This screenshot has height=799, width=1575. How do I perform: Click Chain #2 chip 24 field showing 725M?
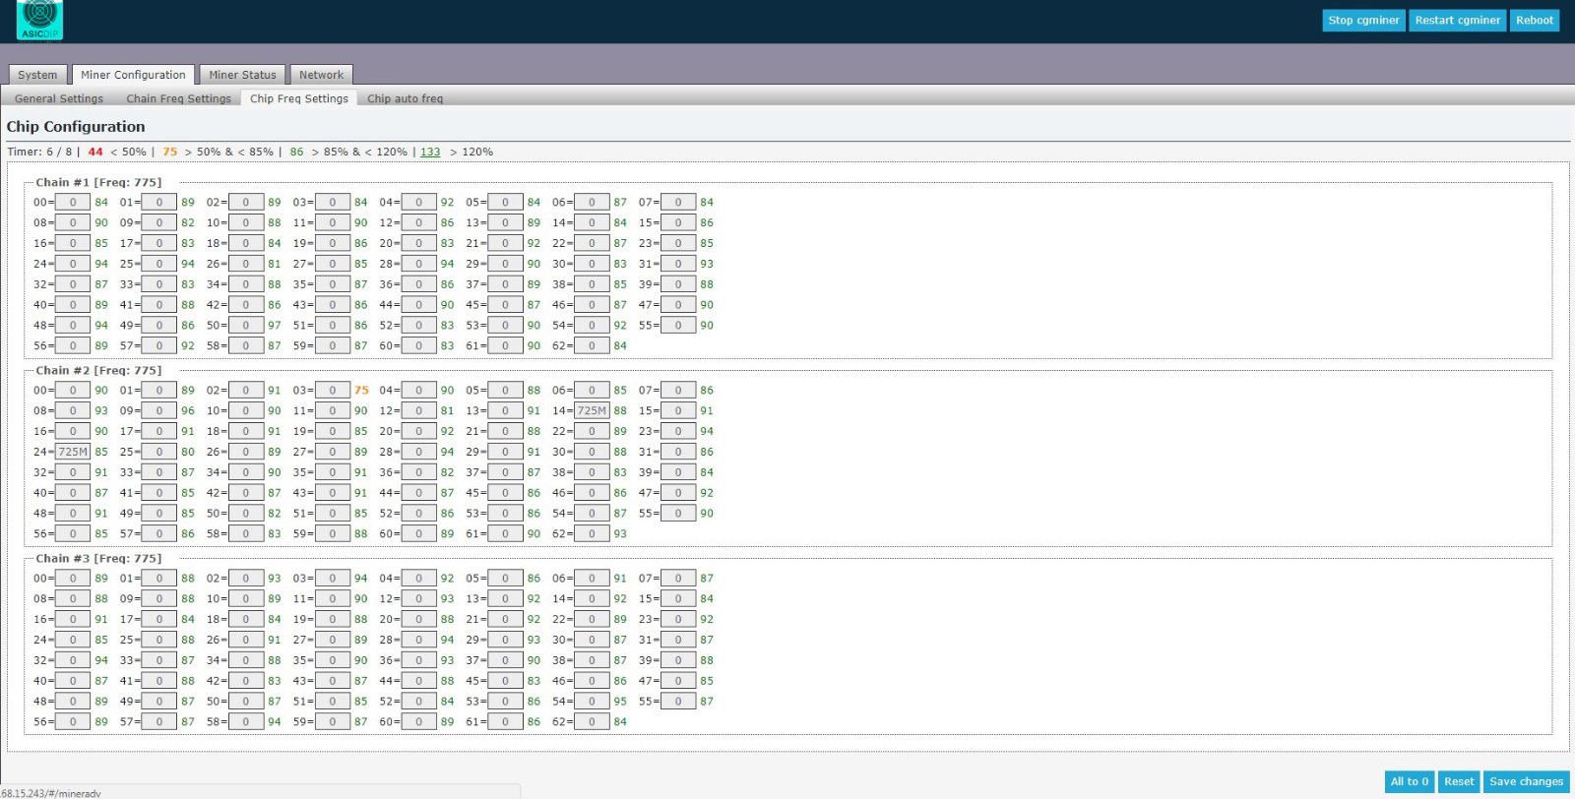[x=73, y=452]
